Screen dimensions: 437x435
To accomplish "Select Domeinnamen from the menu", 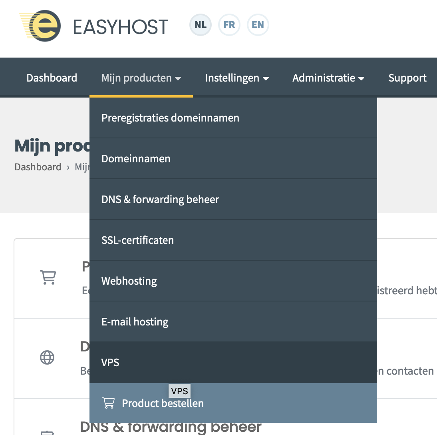I will pyautogui.click(x=136, y=159).
